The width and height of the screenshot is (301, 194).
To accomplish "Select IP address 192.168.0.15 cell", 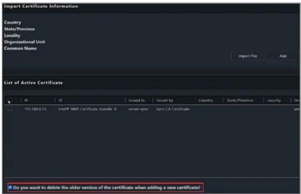I will [35, 109].
